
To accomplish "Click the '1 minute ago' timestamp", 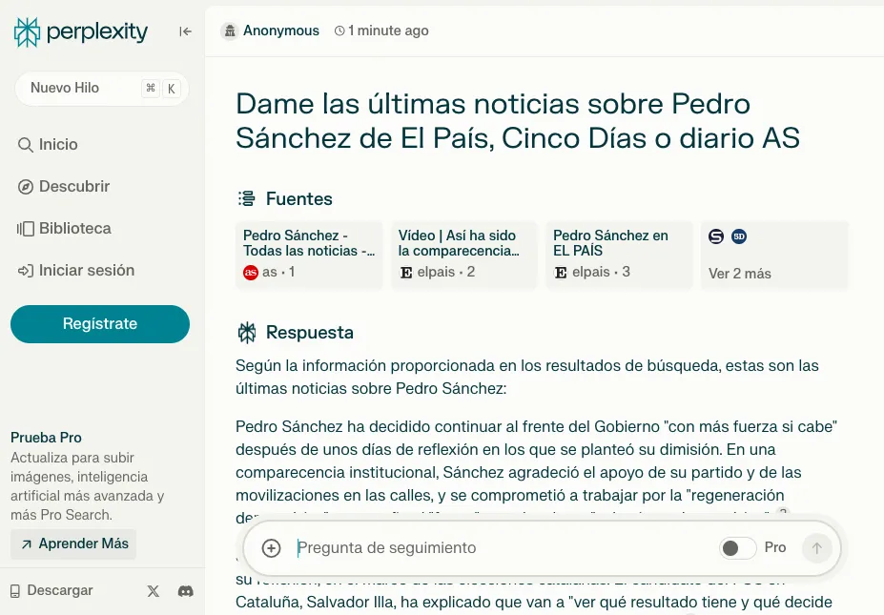I will [x=388, y=31].
